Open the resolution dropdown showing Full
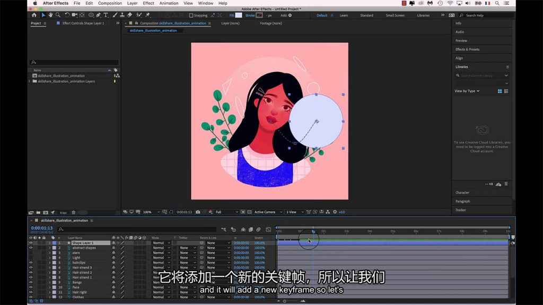Screen dimensions: 543x305 [227, 212]
